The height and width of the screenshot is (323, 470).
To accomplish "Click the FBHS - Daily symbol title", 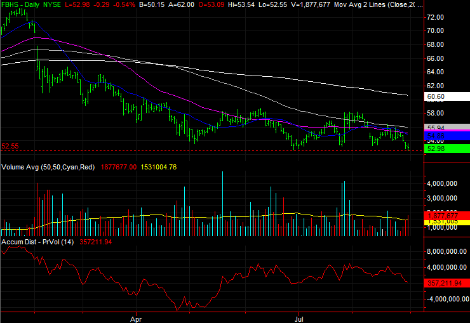I will click(21, 4).
